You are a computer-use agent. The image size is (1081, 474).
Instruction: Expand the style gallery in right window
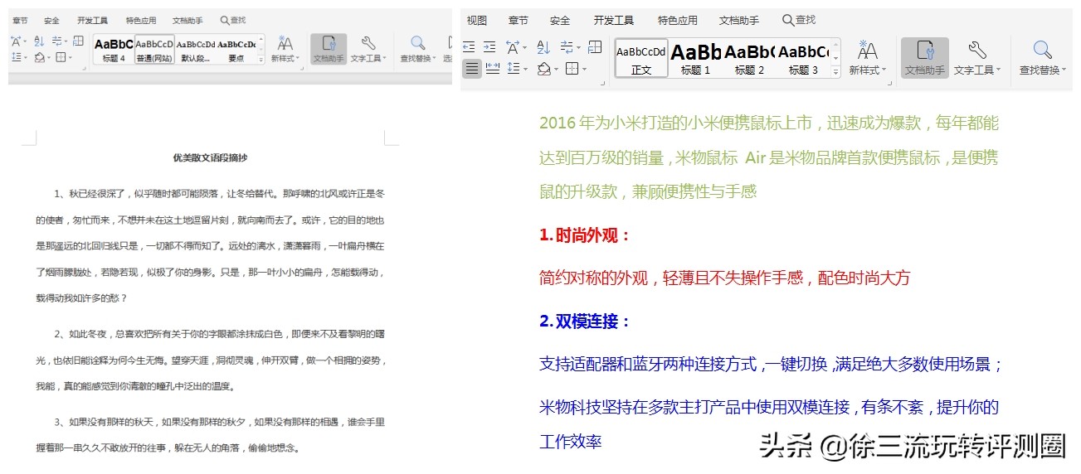[x=836, y=71]
